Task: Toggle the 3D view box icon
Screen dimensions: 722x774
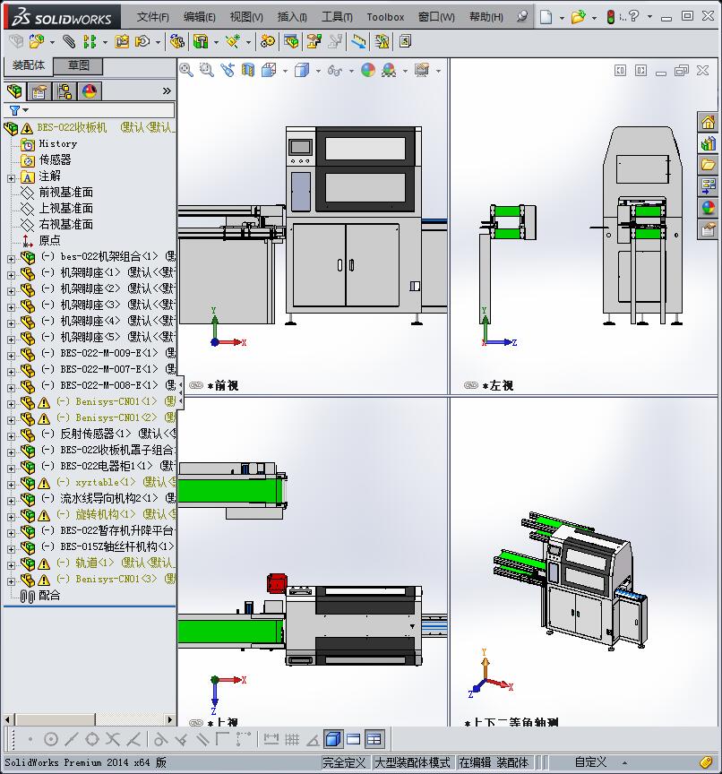Action: (x=333, y=739)
